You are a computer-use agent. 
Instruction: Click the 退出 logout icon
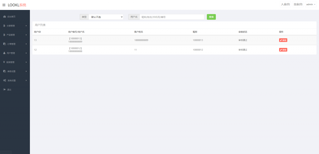4,90
